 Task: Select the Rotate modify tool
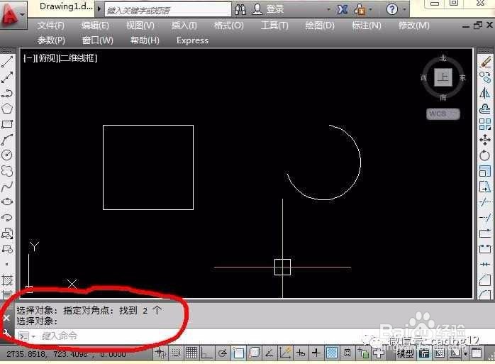click(485, 155)
